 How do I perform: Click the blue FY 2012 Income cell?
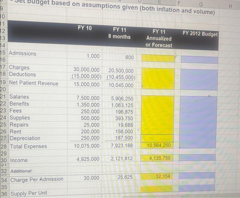197,157
